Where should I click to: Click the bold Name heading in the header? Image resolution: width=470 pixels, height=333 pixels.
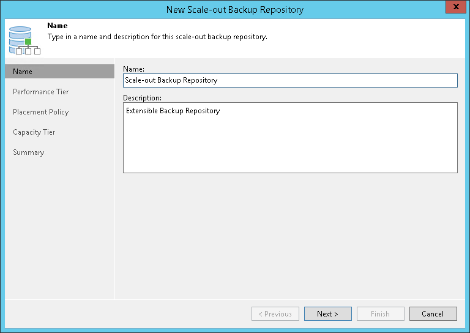[x=58, y=26]
